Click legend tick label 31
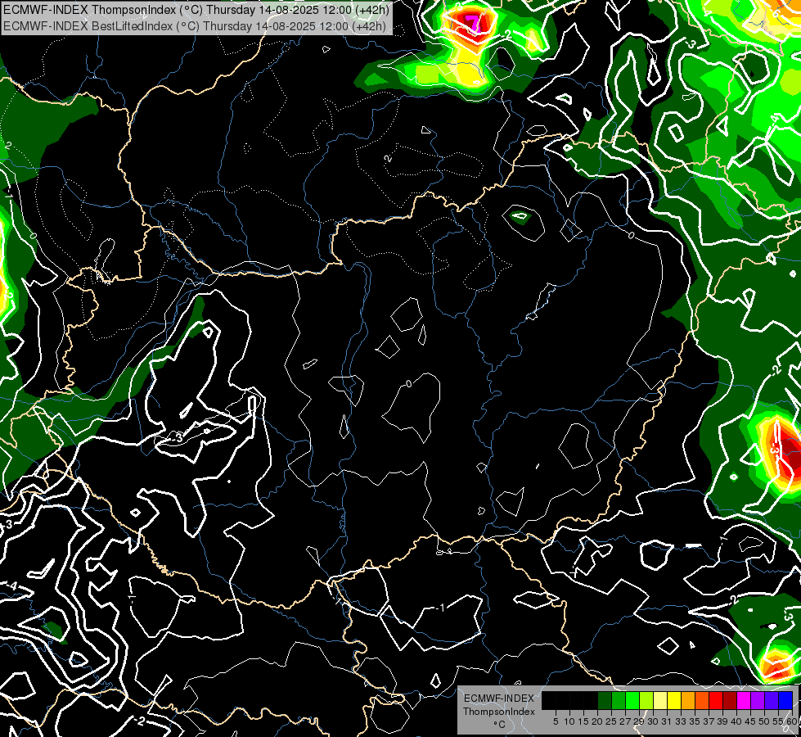 [667, 721]
